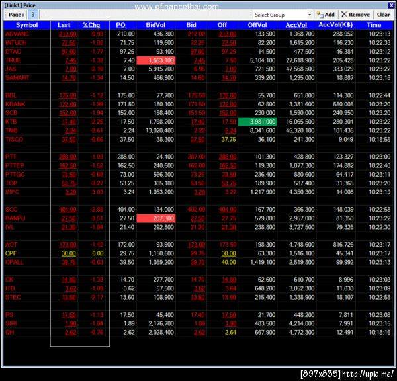Close the Link1 Price window
The image size is (397, 381).
point(391,5)
